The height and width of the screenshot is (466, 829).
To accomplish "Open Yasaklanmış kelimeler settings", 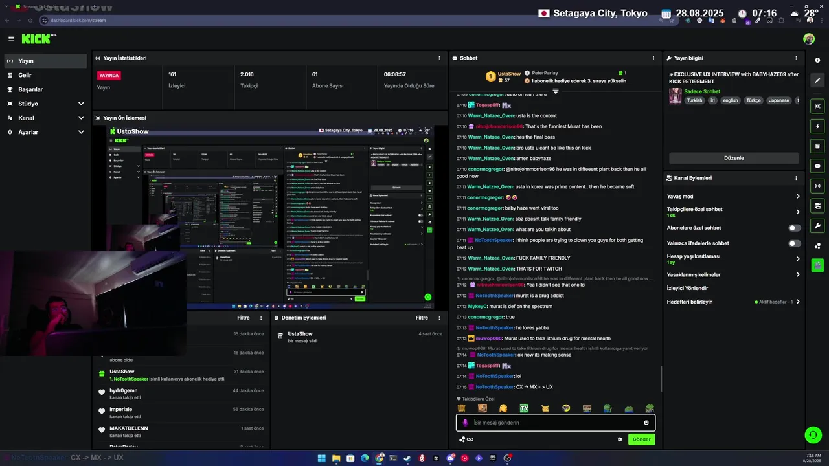I will tap(734, 274).
